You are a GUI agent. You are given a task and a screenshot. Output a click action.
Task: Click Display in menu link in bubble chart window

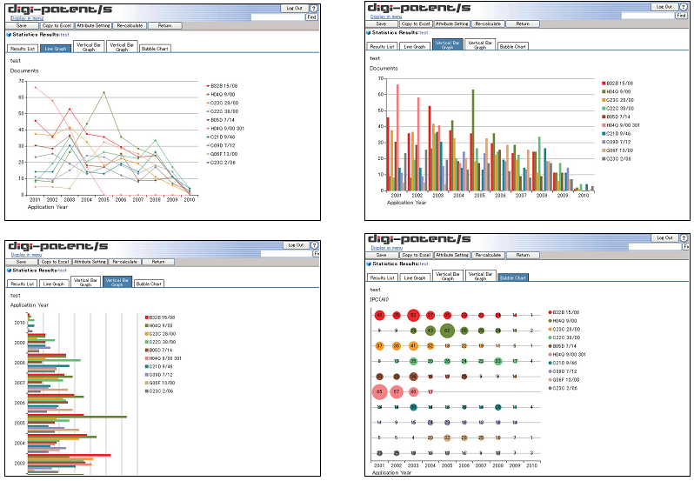pos(387,248)
